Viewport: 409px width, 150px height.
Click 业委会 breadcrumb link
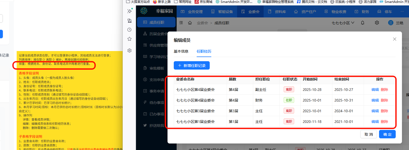(202, 23)
